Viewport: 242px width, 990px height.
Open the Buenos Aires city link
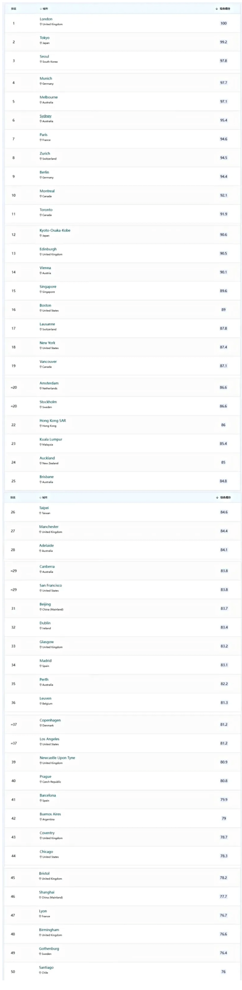pos(50,814)
